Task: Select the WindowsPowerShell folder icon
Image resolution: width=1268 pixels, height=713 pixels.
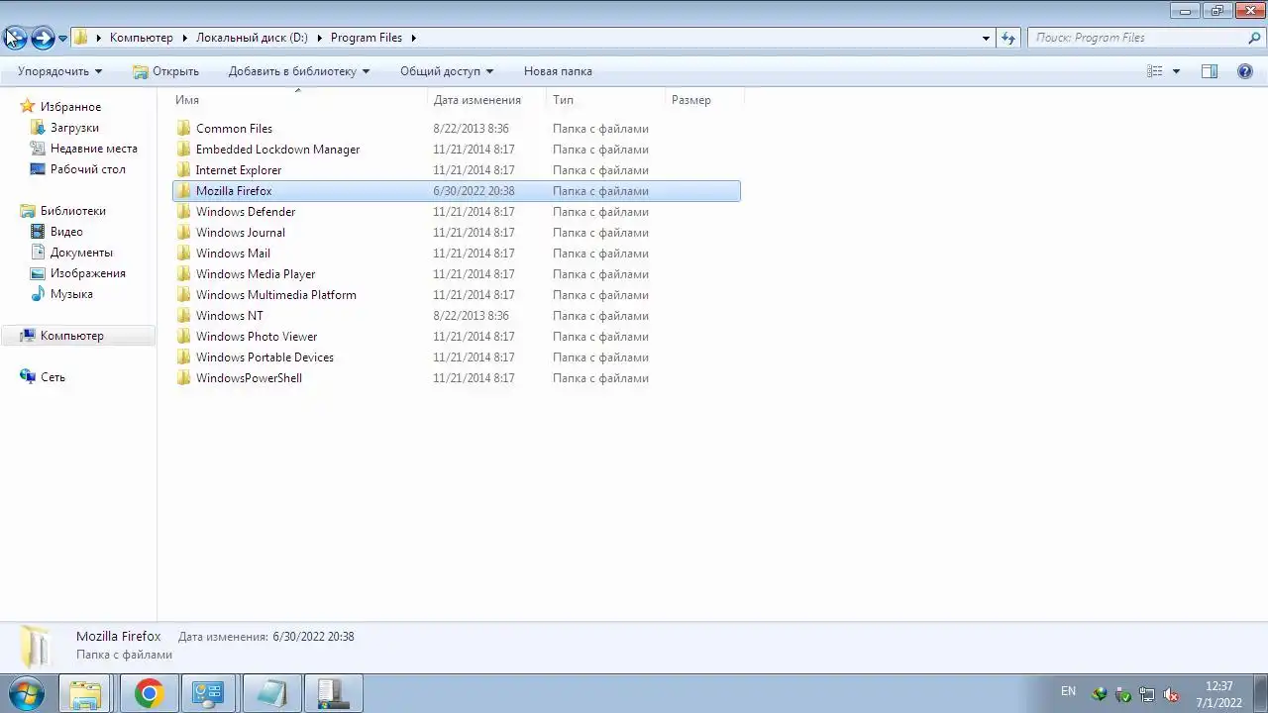Action: click(x=183, y=378)
